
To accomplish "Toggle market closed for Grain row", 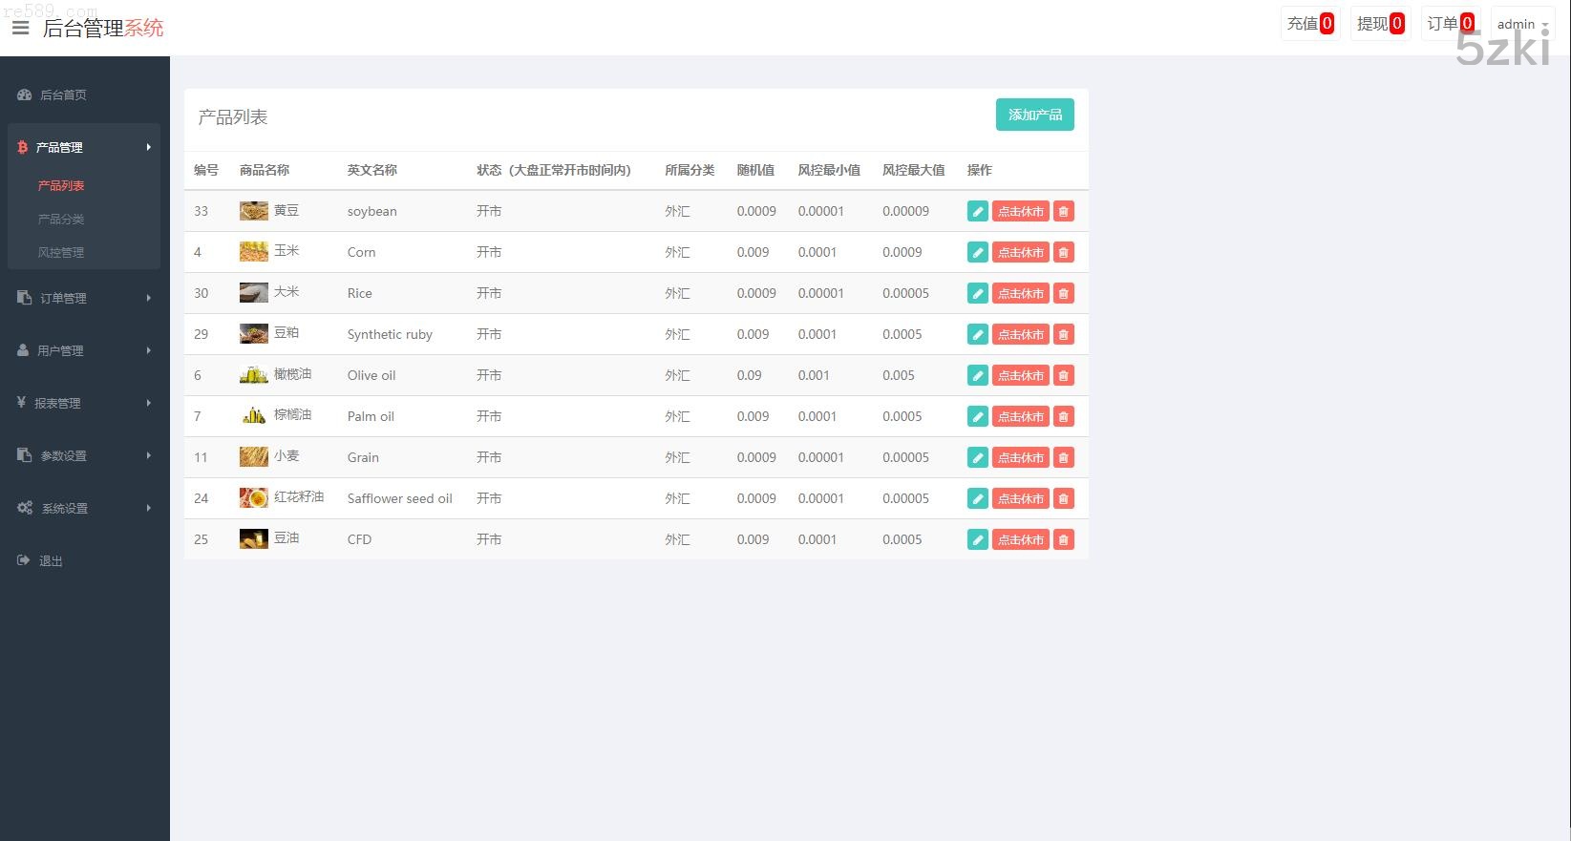I will [1020, 457].
